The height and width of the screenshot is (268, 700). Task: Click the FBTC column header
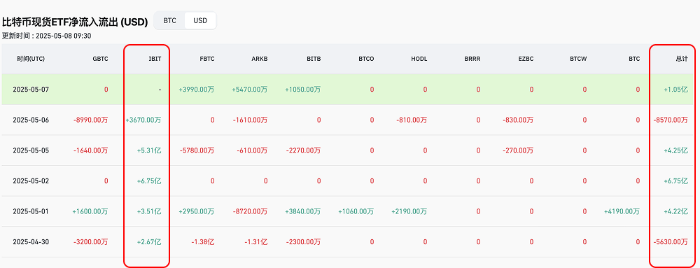pos(206,59)
